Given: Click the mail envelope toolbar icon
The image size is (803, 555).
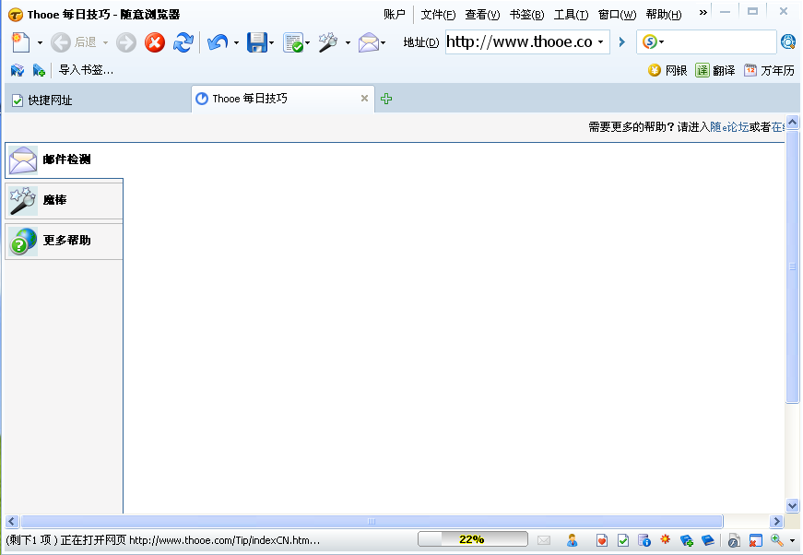Looking at the screenshot, I should (368, 42).
